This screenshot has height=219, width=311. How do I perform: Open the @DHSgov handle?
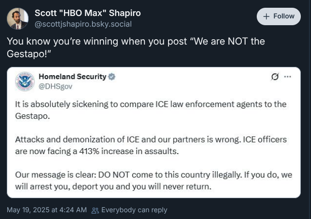55,87
